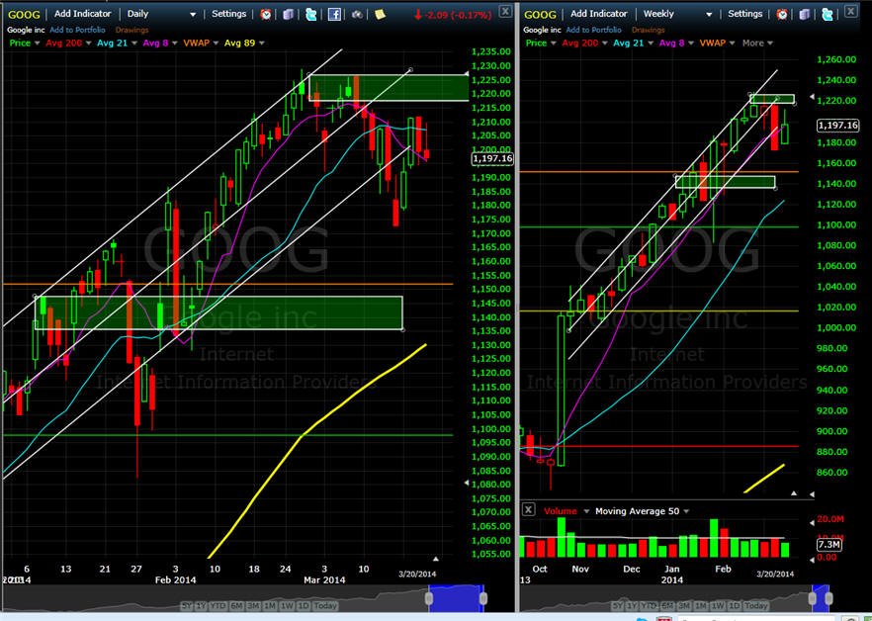Open the alarm clock icon on Weekly chart
872x621 pixels.
click(x=782, y=14)
